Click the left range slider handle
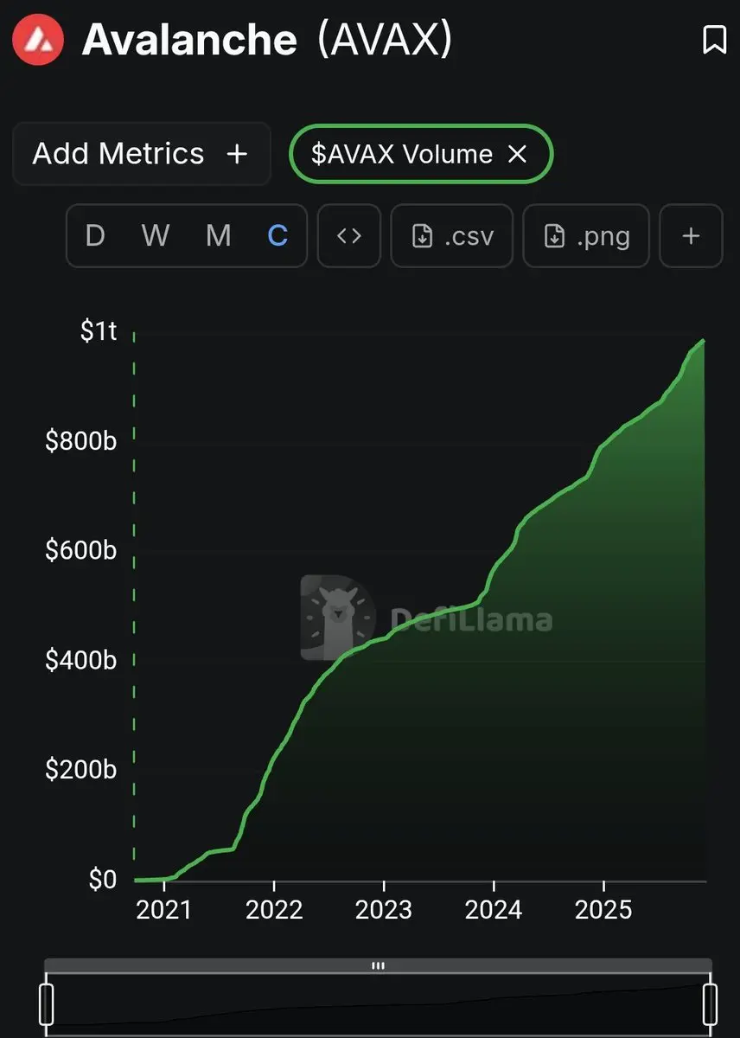The height and width of the screenshot is (1038, 740). (x=47, y=1003)
